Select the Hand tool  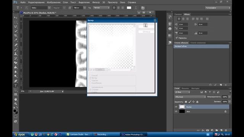pyautogui.click(x=16, y=99)
